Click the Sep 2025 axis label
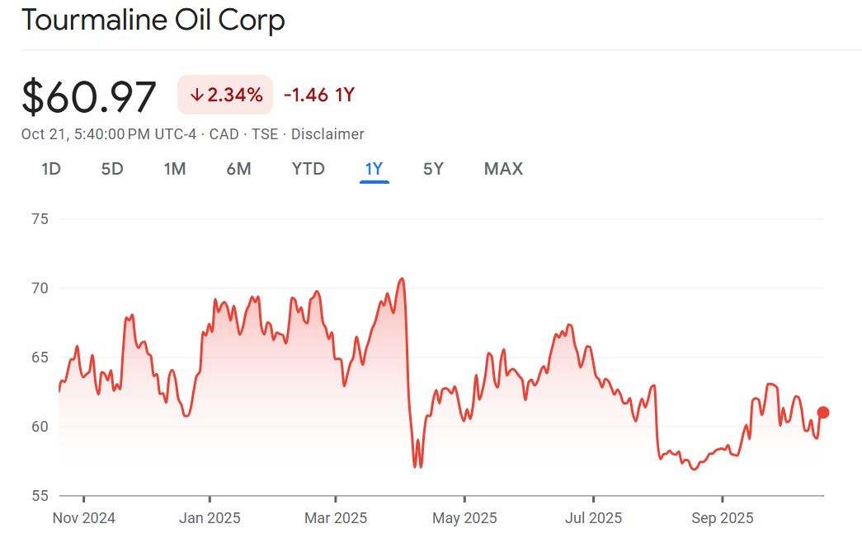862x547 pixels. (x=722, y=518)
